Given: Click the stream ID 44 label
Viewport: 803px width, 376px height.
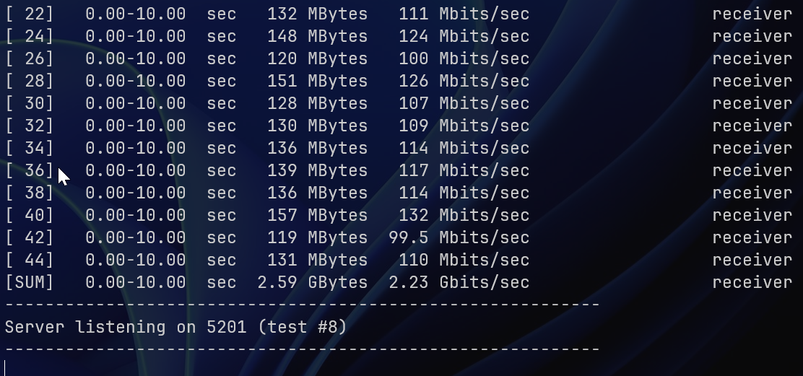Looking at the screenshot, I should (29, 260).
